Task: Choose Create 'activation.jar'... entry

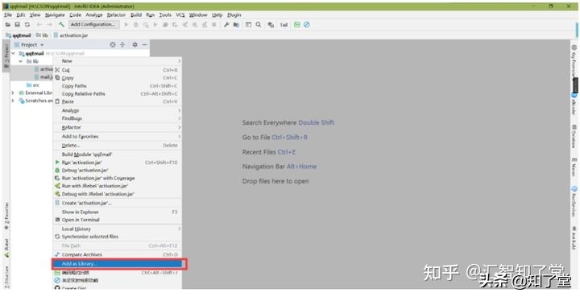Action: [118, 203]
